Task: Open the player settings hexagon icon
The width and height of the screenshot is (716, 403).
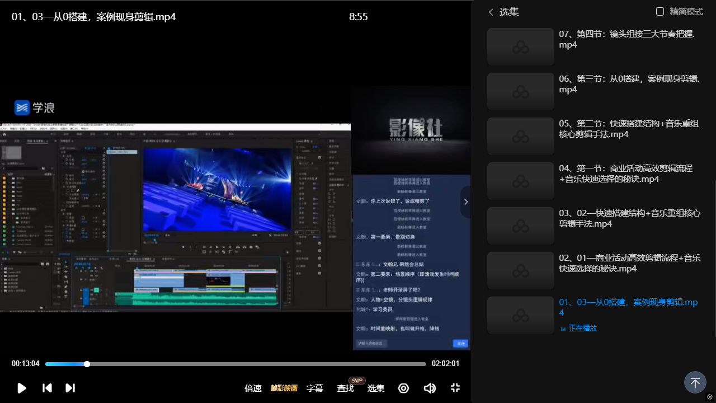Action: (403, 388)
